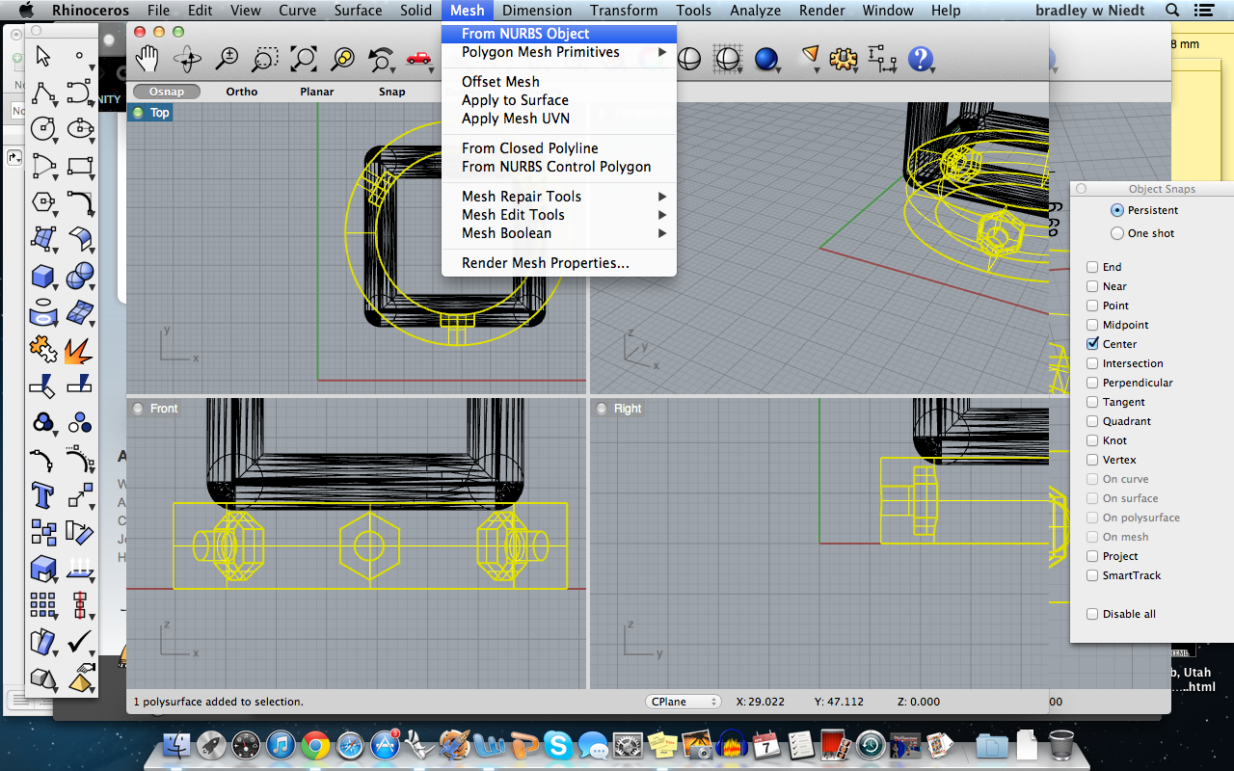Toggle the Ortho button

pyautogui.click(x=242, y=92)
